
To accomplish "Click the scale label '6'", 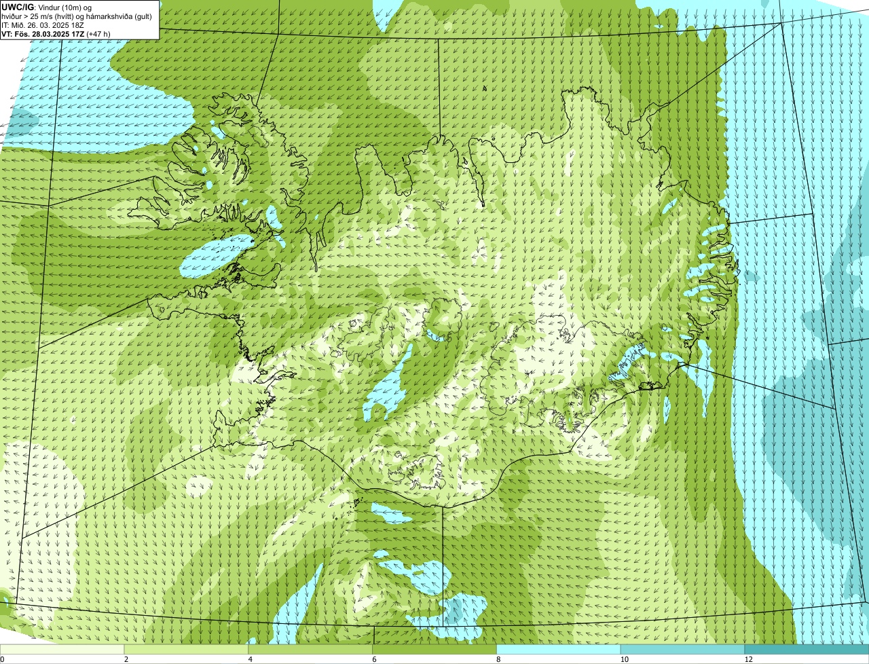I will 374,659.
